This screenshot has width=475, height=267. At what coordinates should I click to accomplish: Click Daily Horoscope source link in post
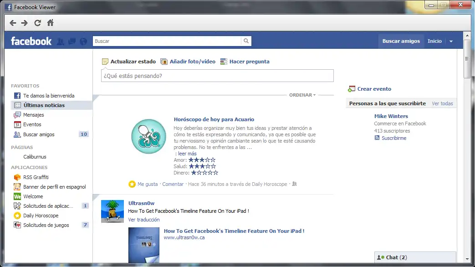(x=269, y=184)
